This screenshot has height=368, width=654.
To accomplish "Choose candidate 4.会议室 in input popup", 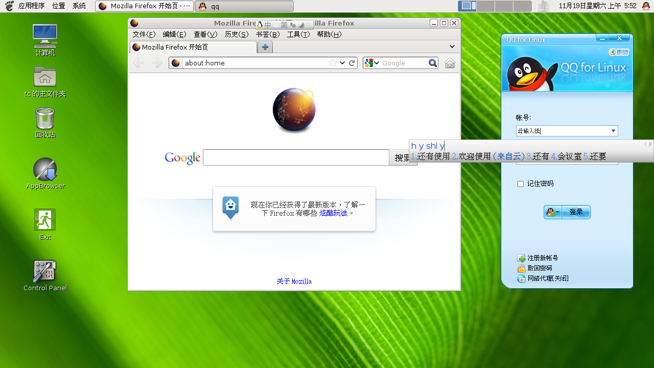I will (x=566, y=156).
